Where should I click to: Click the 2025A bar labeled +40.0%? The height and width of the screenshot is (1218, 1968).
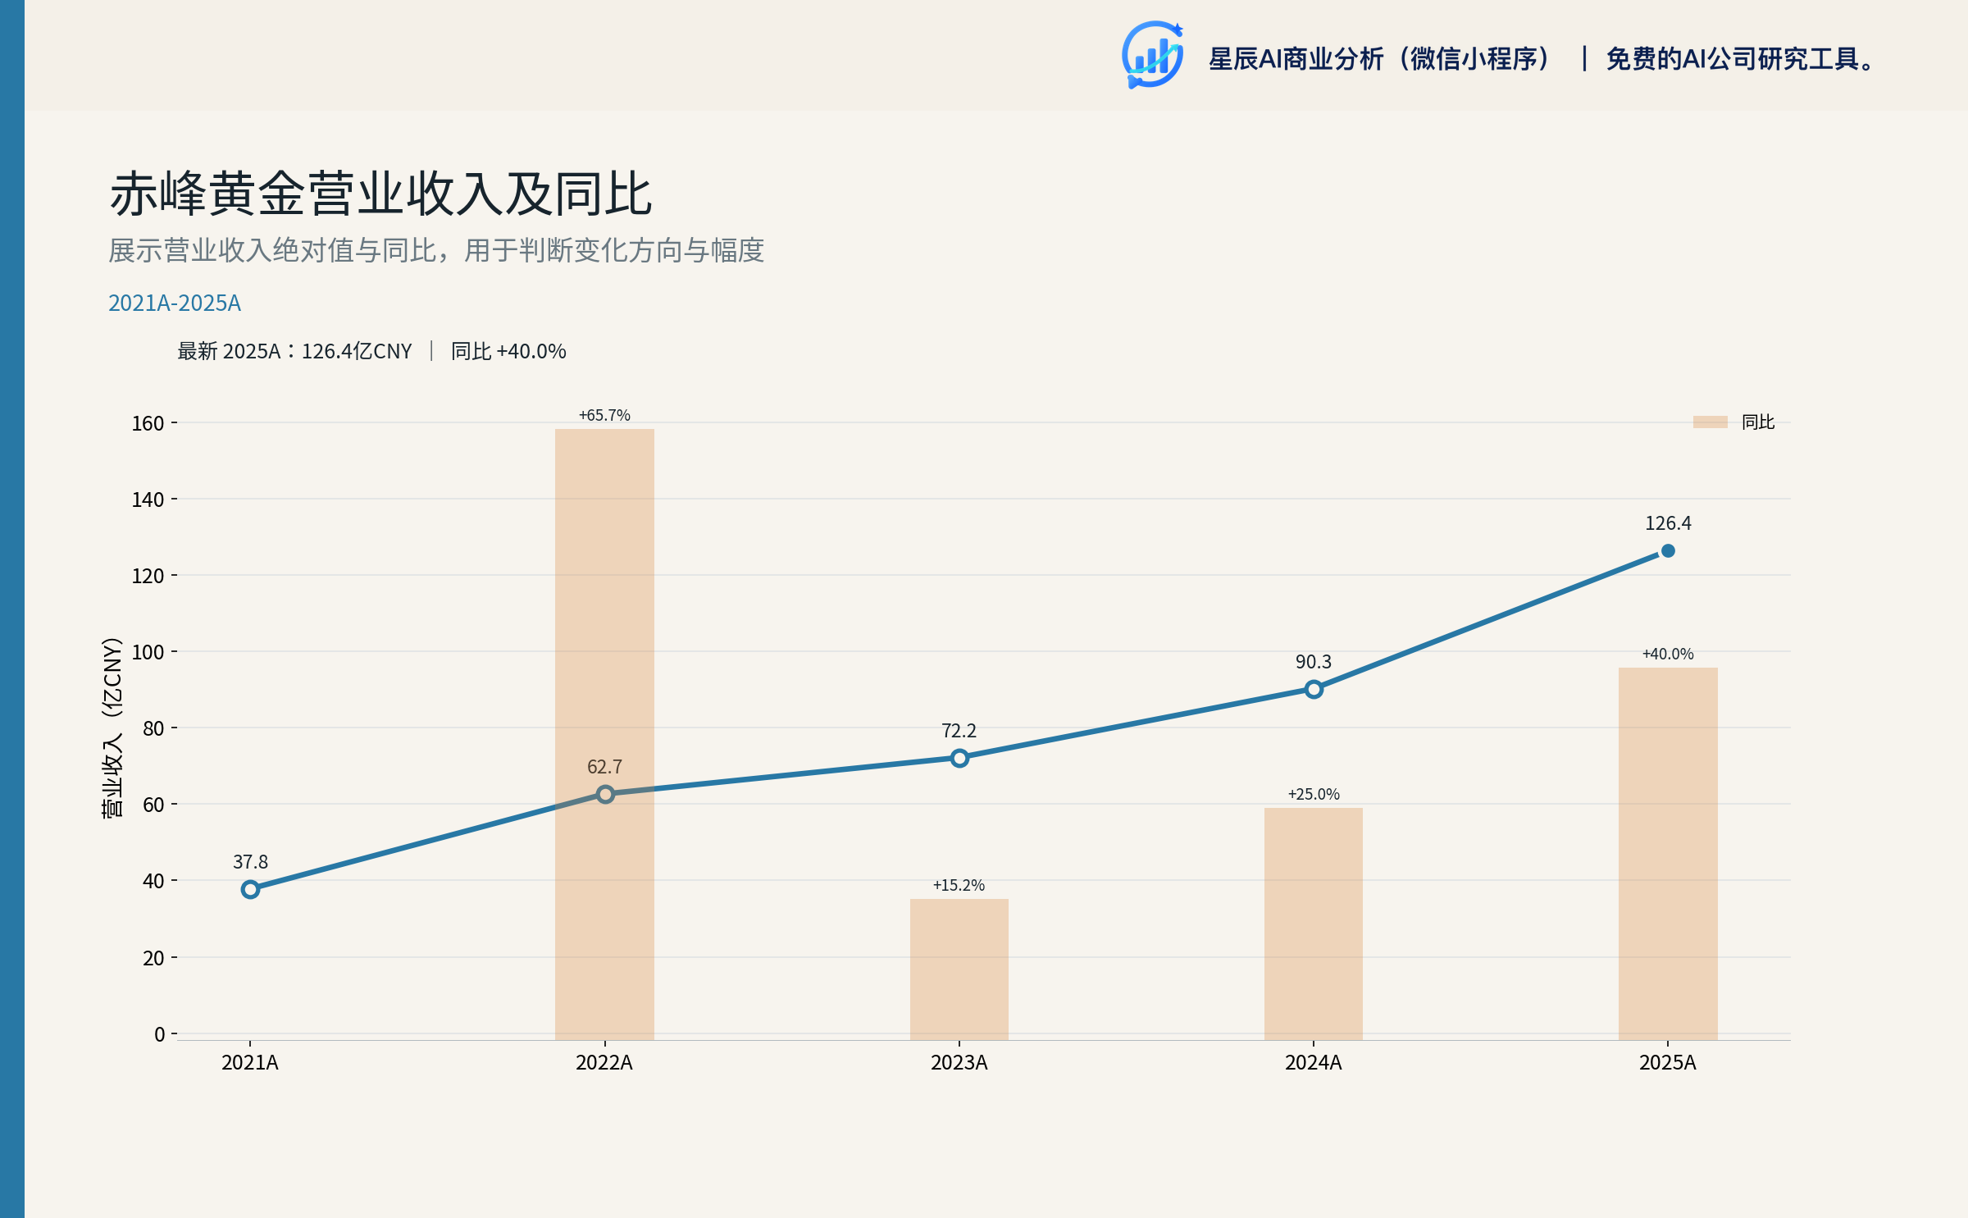[1668, 854]
